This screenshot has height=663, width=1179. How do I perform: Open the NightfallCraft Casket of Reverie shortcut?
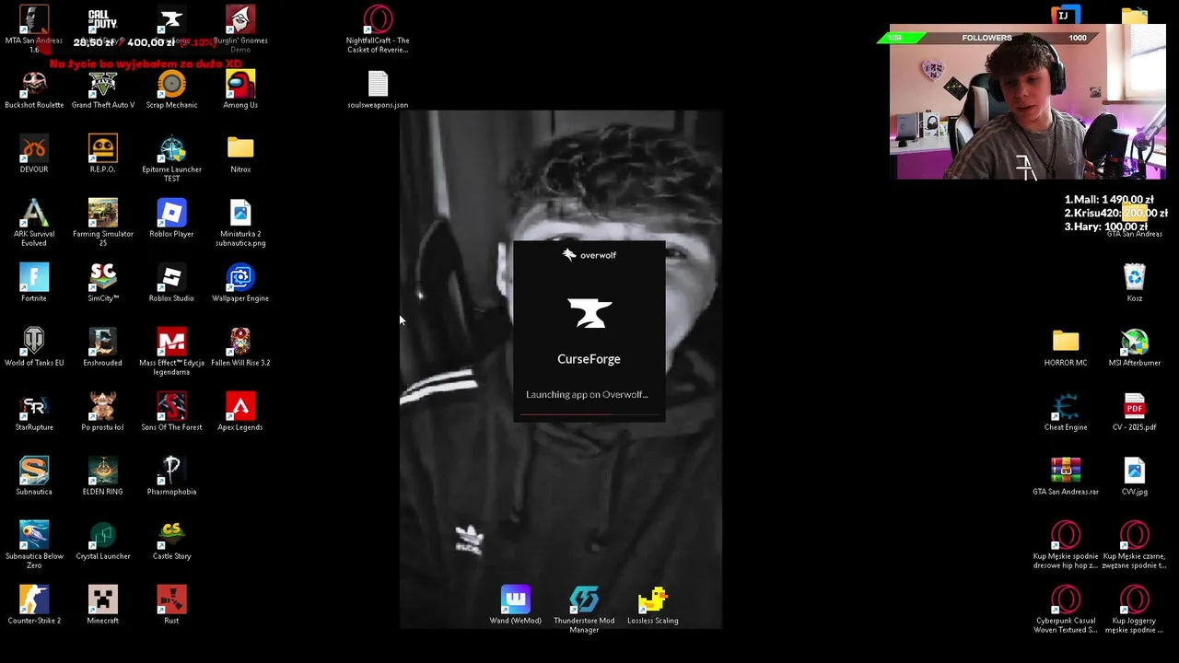(x=378, y=29)
